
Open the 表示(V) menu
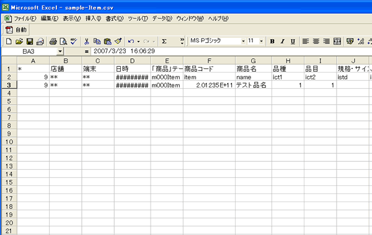point(72,19)
